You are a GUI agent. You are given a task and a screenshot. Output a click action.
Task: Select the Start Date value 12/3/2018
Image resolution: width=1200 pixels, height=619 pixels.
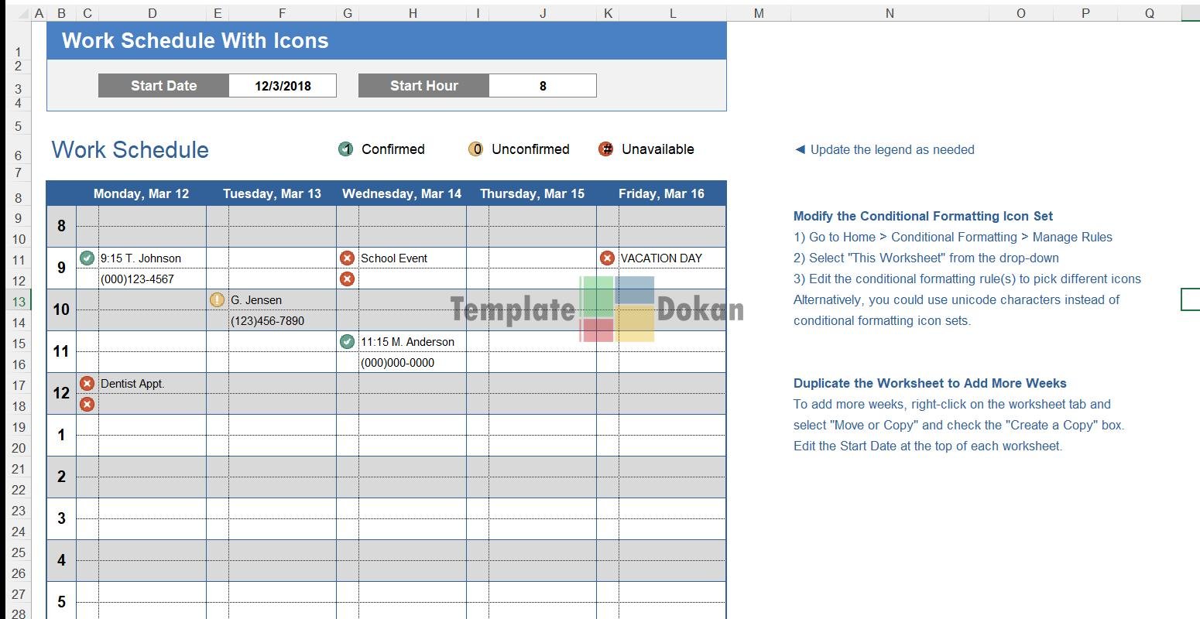(x=283, y=86)
